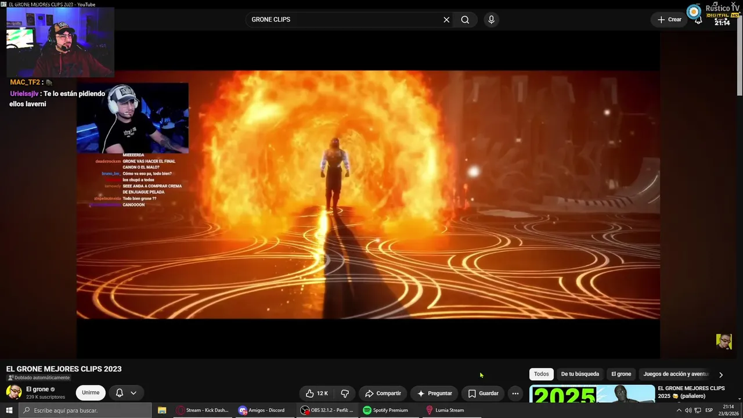
Task: Open the three-dot more actions menu
Action: [x=515, y=394]
